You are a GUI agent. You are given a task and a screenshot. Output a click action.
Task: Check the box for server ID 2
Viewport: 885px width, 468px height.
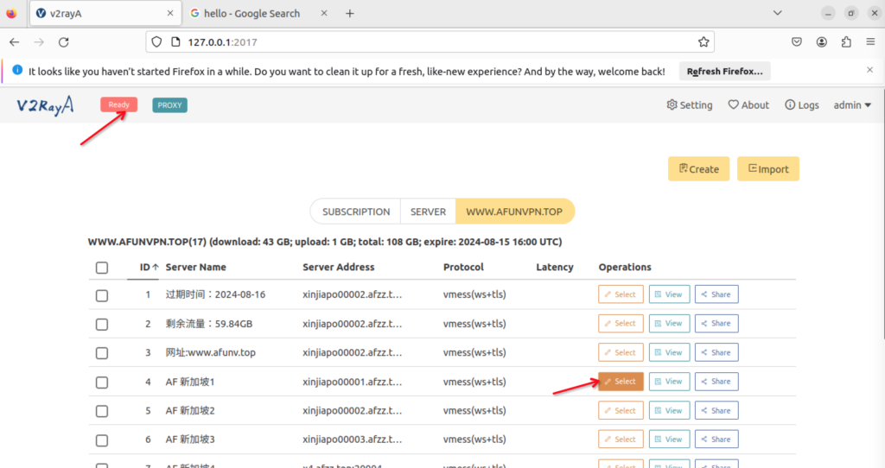pyautogui.click(x=102, y=324)
